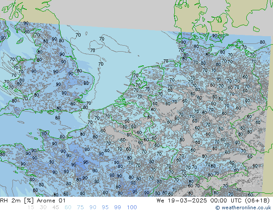Click the weatheronline.co.uk copyright text
Image resolution: width=273 pixels, height=211 pixels.
[243, 208]
